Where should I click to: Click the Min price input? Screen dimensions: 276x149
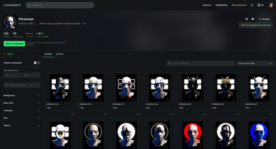click(x=12, y=75)
